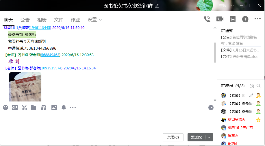265x146 pixels.
Task: Click the bell notification icon in toolbar
Action: [64, 108]
